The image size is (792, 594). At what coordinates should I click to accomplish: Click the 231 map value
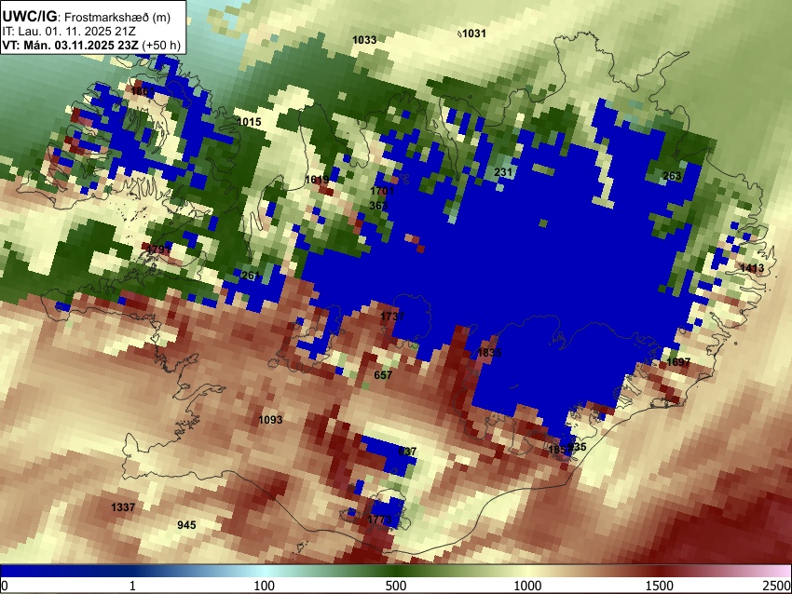pos(503,172)
